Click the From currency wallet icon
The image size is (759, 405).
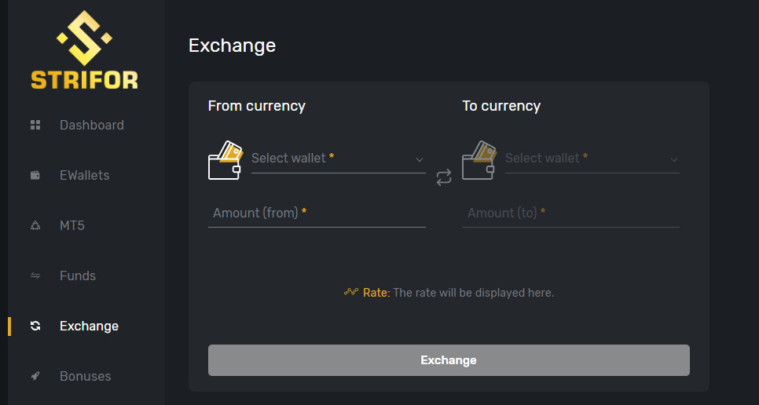pyautogui.click(x=225, y=160)
